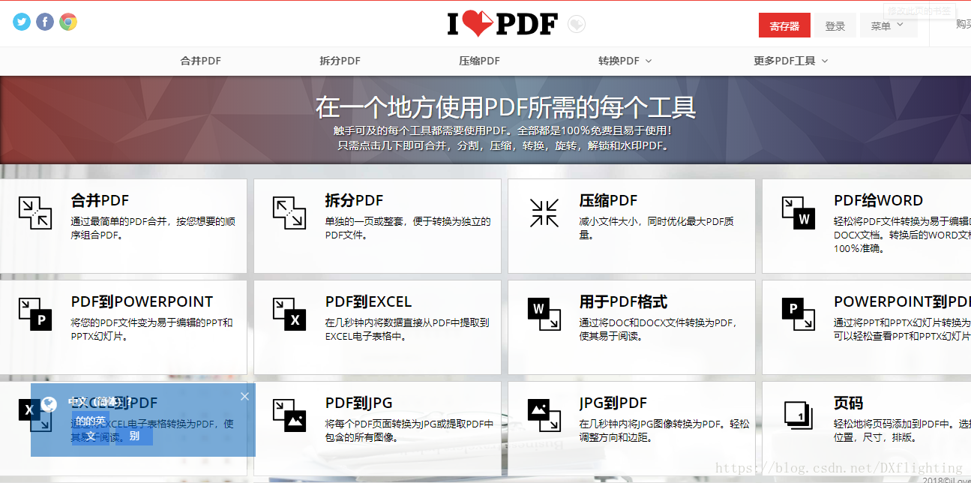Open the 用于PDF格式 card title
This screenshot has width=971, height=483.
click(x=623, y=301)
